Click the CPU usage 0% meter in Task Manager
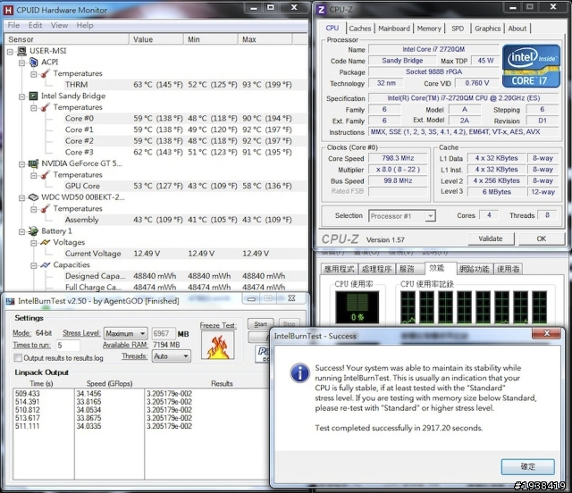The width and height of the screenshot is (572, 493). click(x=357, y=307)
